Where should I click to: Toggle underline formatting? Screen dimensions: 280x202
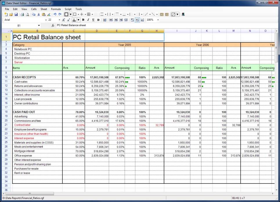point(93,20)
